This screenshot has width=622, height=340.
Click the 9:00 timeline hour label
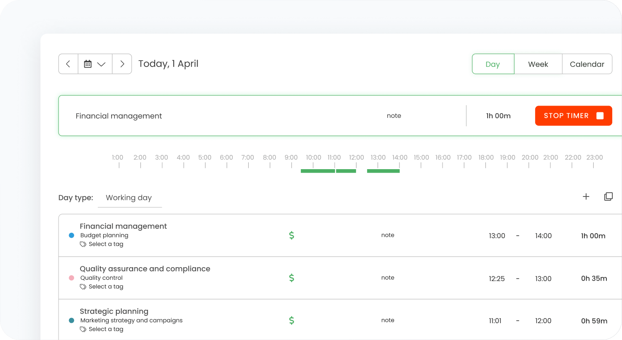coord(291,157)
